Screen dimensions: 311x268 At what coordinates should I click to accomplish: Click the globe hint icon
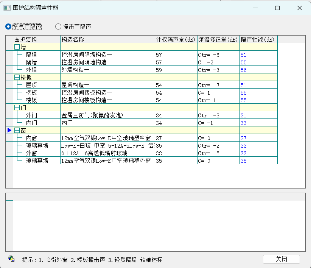click(11, 259)
